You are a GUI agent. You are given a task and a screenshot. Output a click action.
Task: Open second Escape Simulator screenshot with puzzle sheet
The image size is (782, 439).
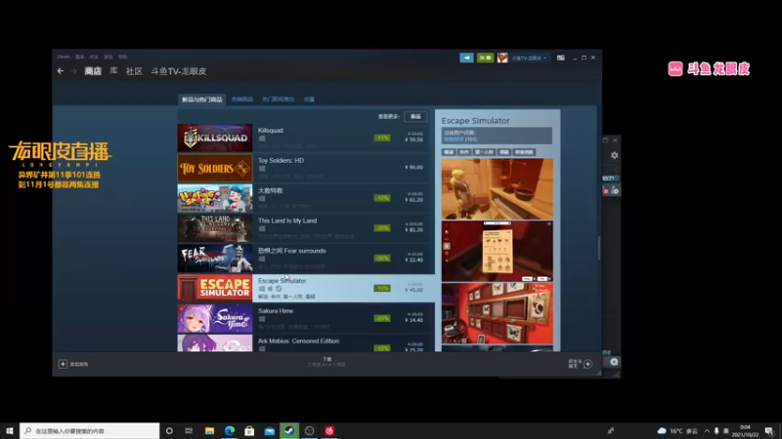click(498, 252)
